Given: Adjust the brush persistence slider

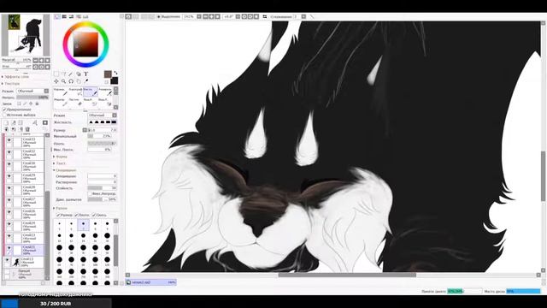Looking at the screenshot, I should (102, 188).
